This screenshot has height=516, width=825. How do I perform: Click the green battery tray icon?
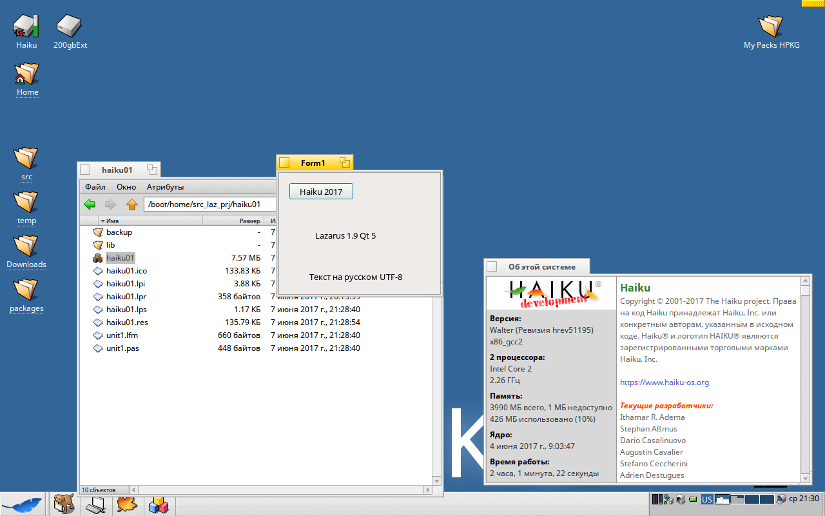tap(693, 499)
